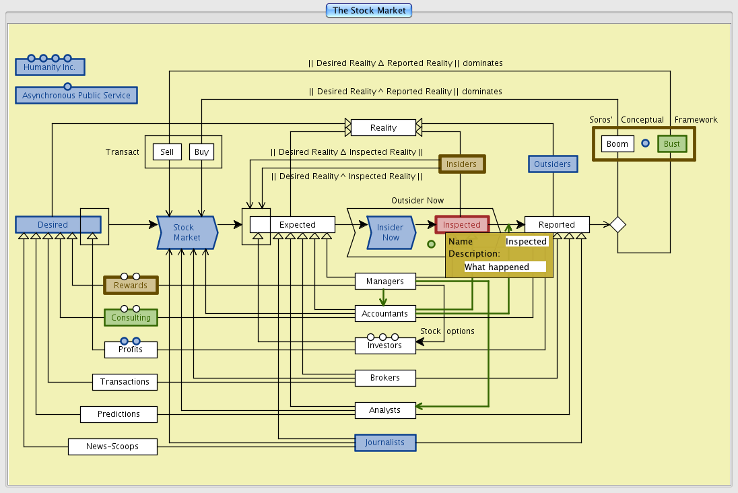This screenshot has height=493, width=738.
Task: Select the Buy transaction box
Action: tap(201, 152)
